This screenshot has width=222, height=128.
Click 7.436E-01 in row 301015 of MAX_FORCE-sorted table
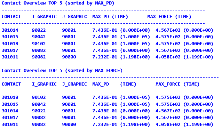click(105, 104)
